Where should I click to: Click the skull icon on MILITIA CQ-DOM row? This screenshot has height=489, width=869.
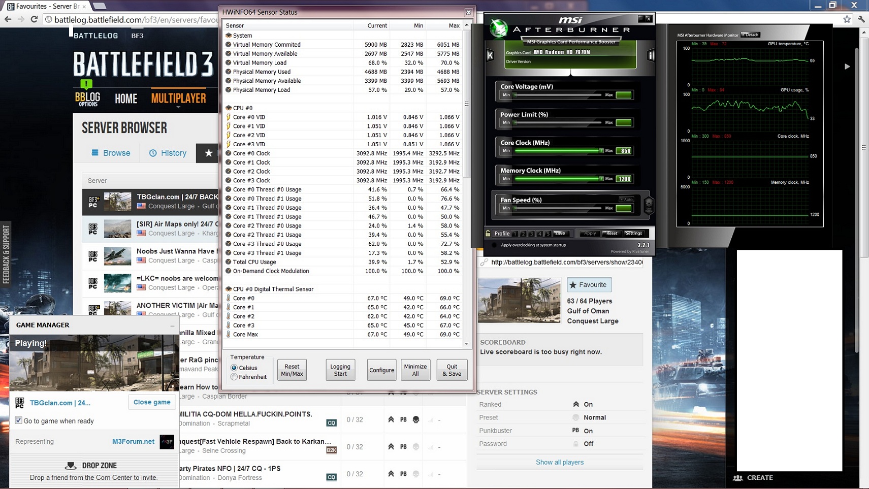point(415,419)
